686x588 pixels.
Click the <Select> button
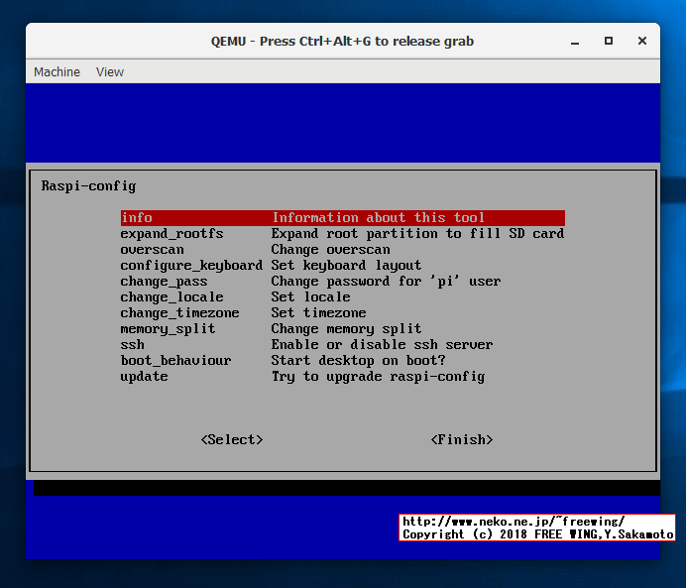pos(232,439)
